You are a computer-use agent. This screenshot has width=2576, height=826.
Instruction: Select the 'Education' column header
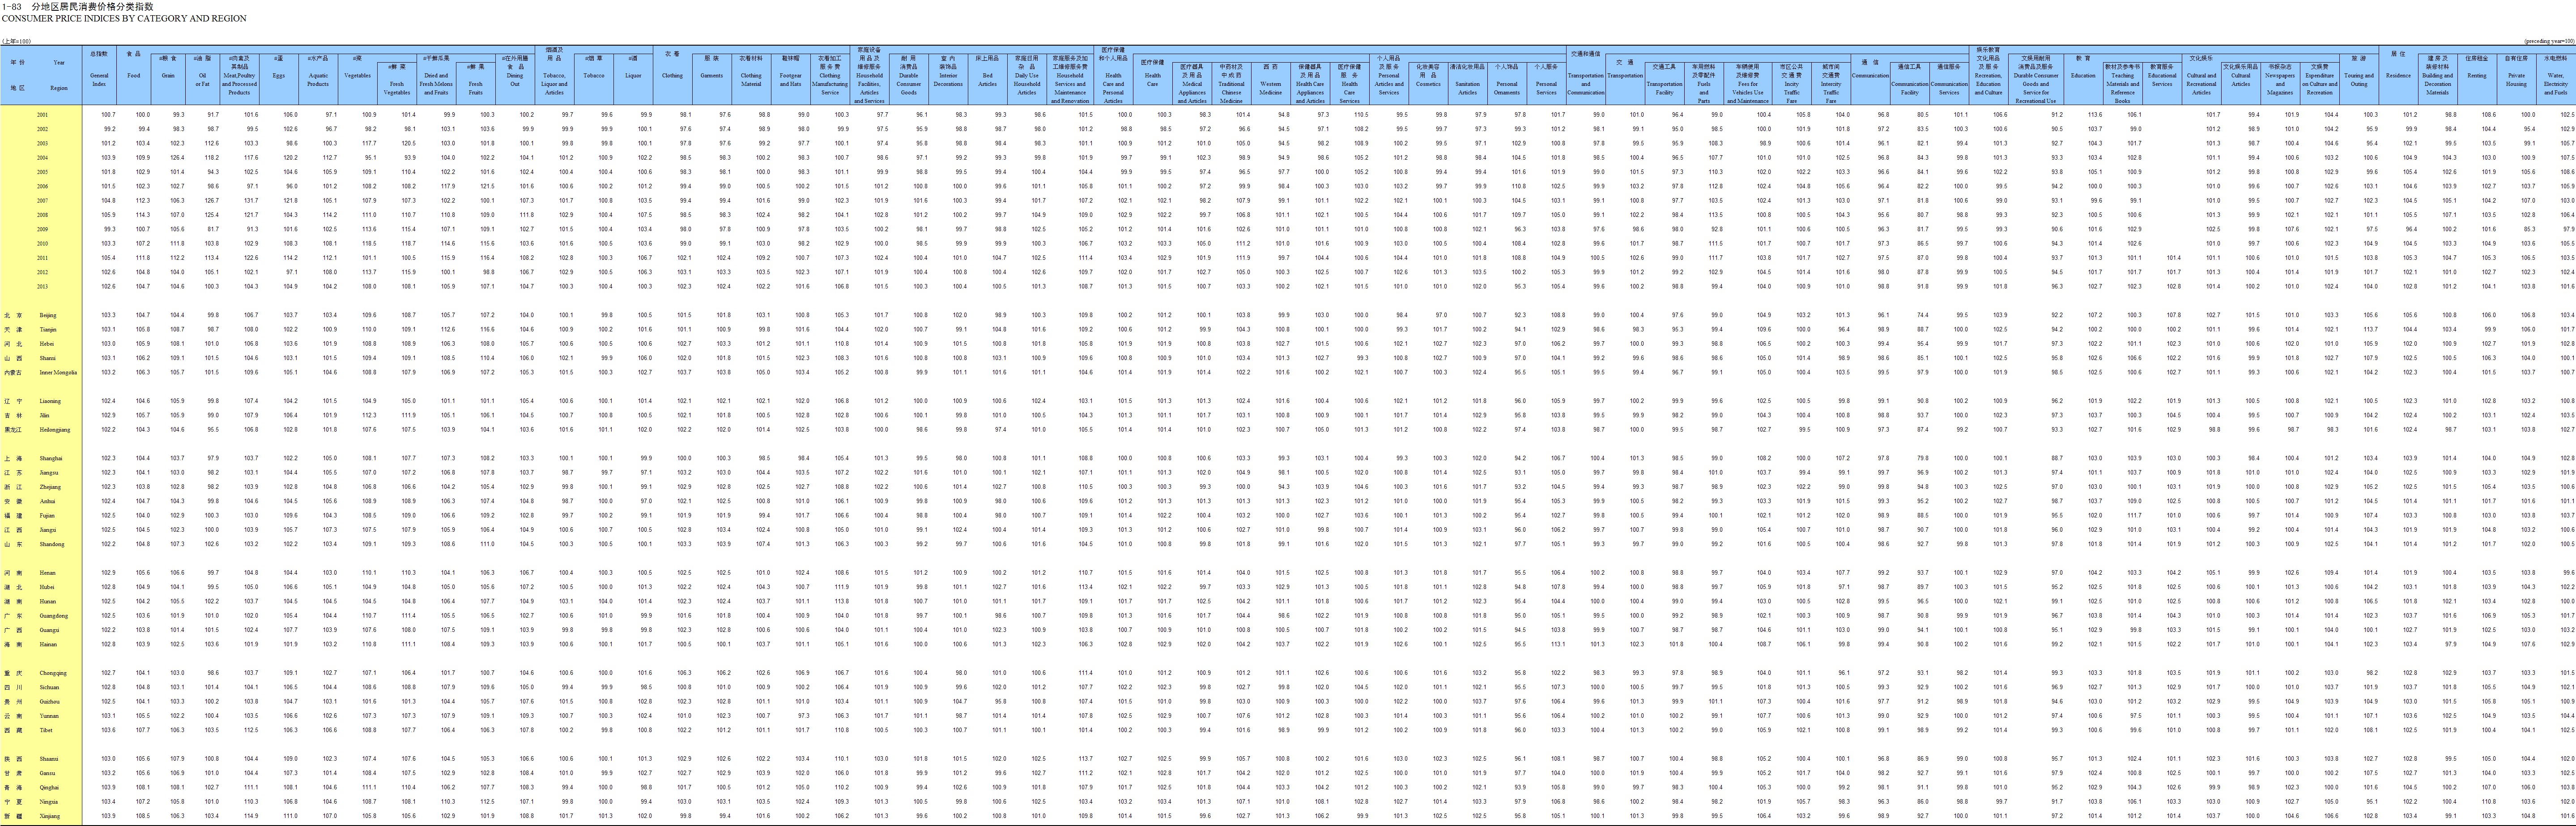[2083, 76]
